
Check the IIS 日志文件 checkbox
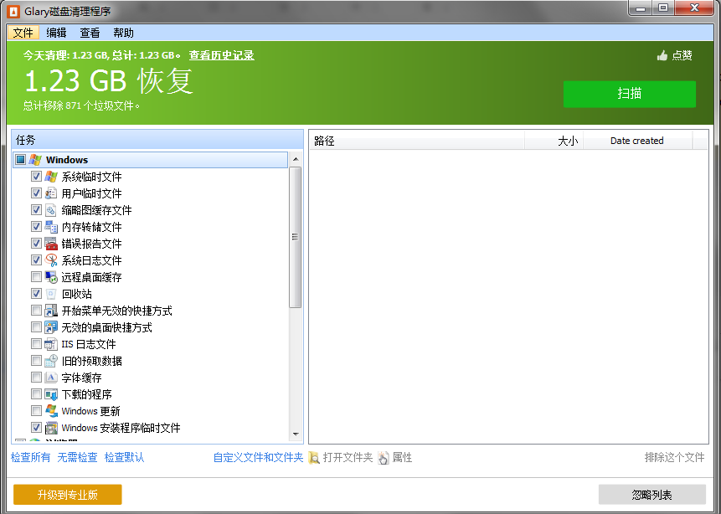click(36, 343)
